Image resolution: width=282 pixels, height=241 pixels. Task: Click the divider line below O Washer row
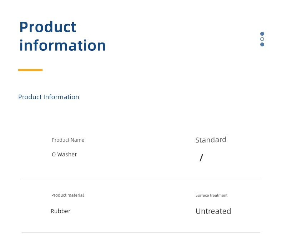(x=141, y=178)
